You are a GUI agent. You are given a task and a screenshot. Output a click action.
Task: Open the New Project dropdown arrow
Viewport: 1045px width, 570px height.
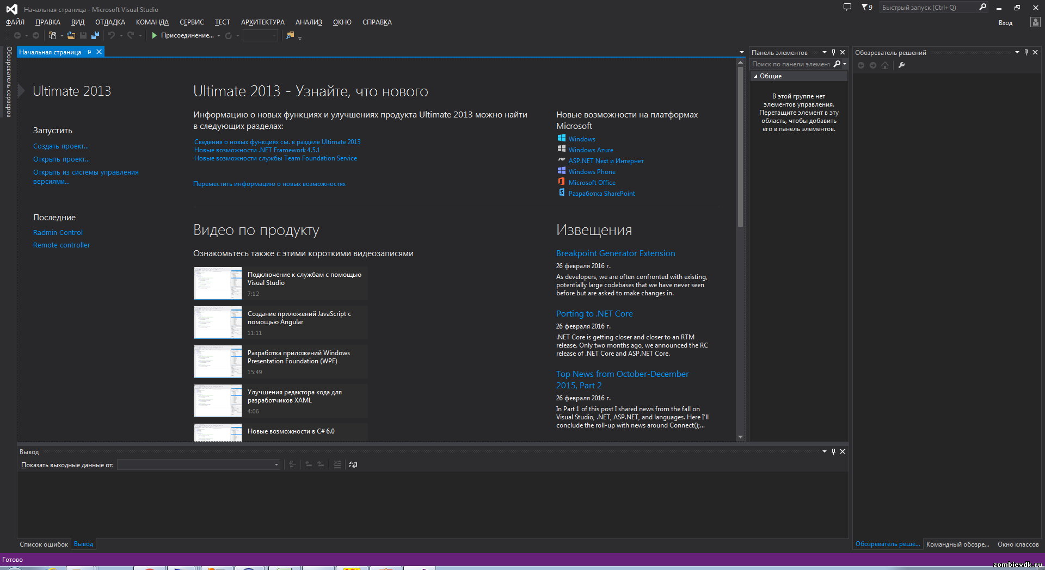click(x=62, y=36)
